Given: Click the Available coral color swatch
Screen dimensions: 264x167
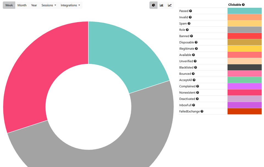Looking at the screenshot, I should tap(244, 55).
